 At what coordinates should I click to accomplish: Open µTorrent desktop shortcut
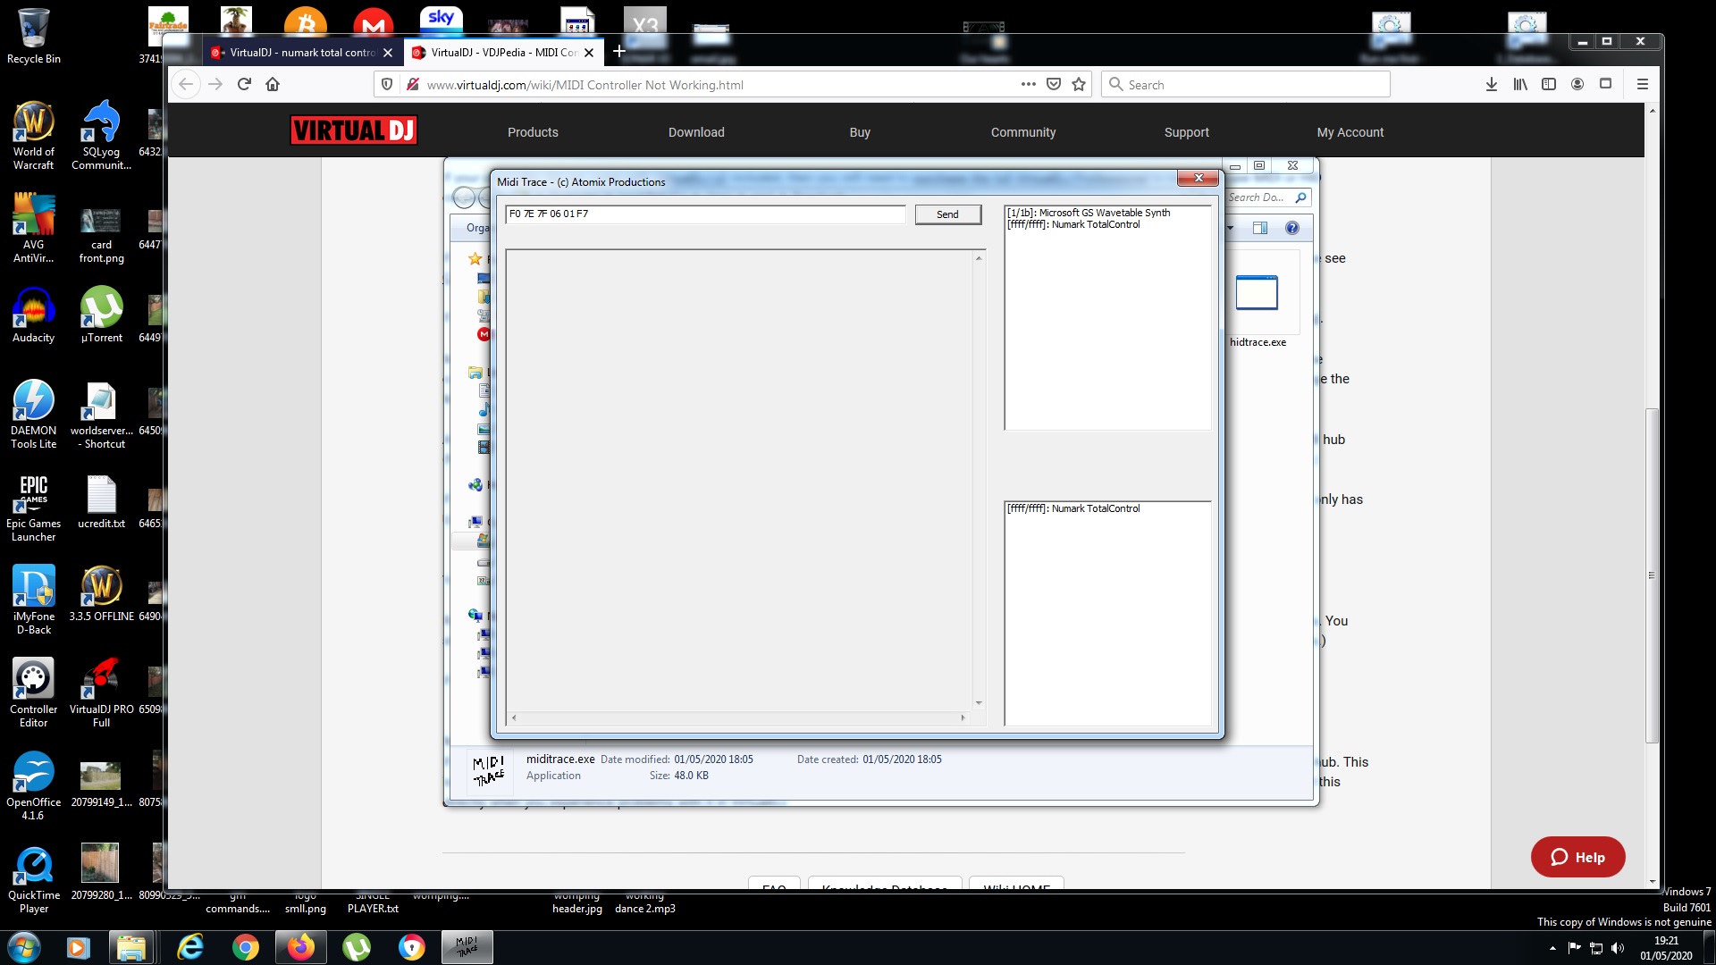[x=101, y=315]
